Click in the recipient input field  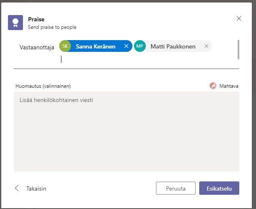(x=146, y=59)
